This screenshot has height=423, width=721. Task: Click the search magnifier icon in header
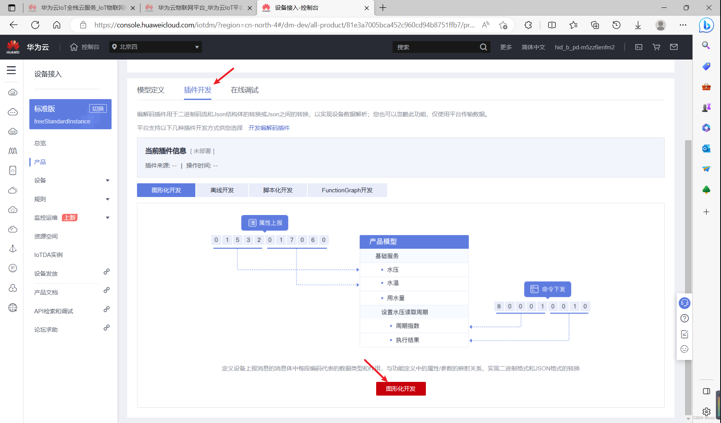[x=483, y=47]
